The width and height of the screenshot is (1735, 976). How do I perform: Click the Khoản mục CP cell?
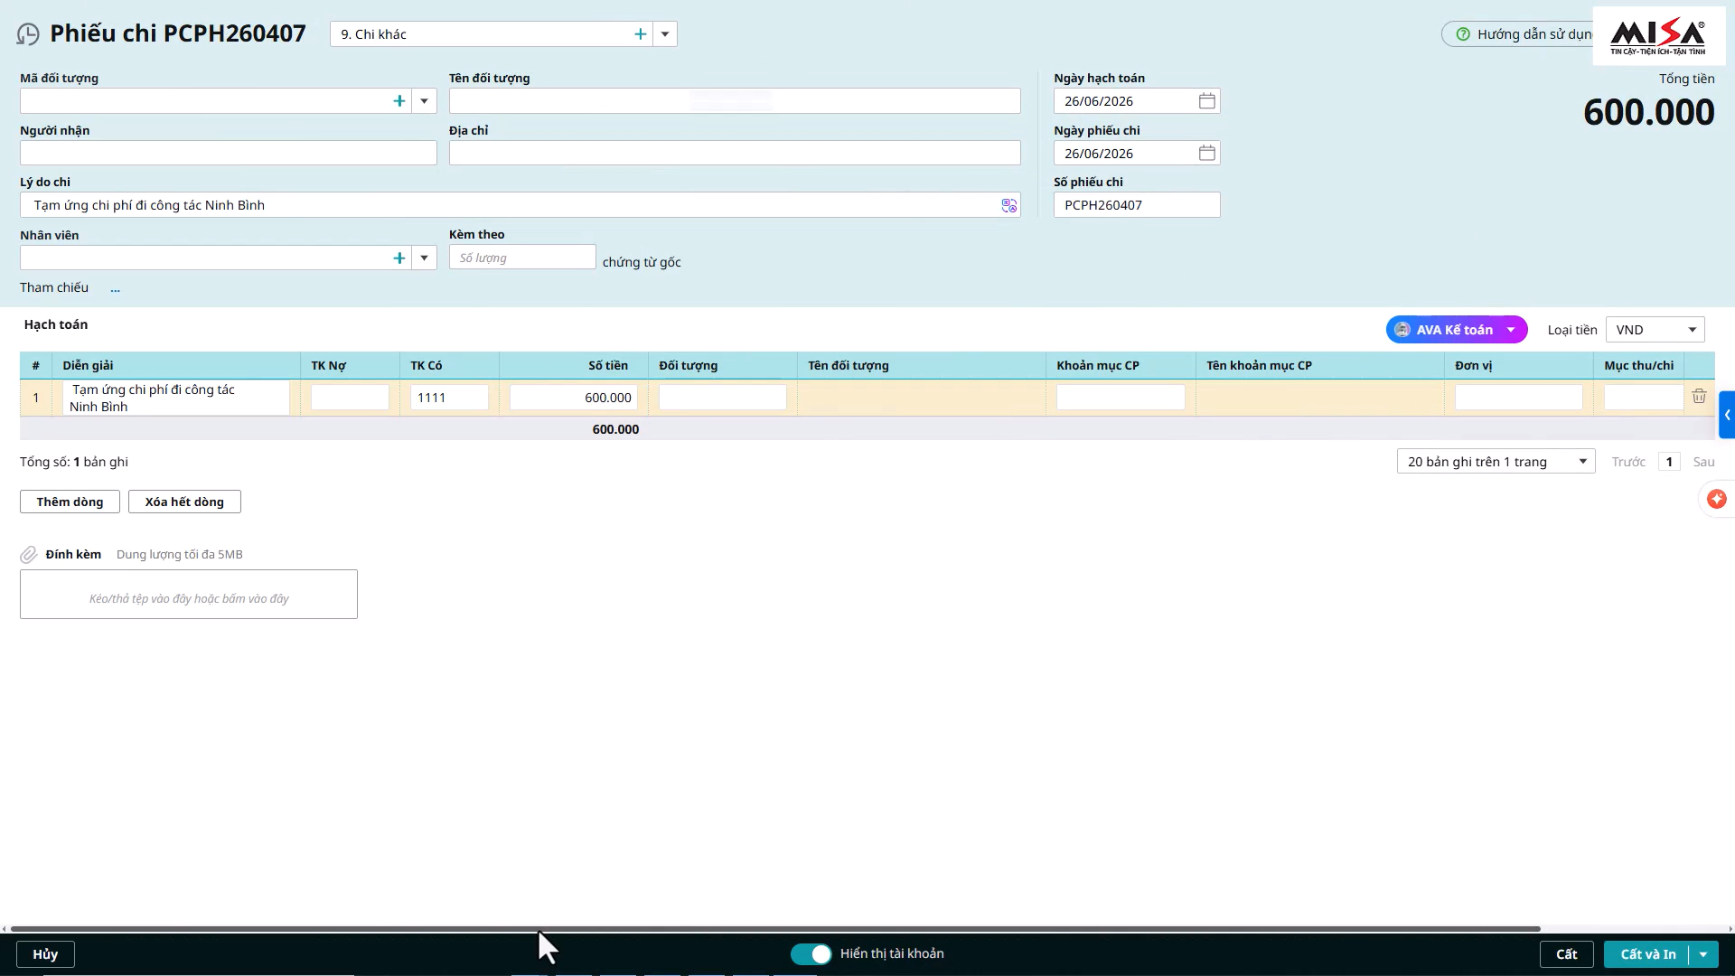pos(1121,398)
